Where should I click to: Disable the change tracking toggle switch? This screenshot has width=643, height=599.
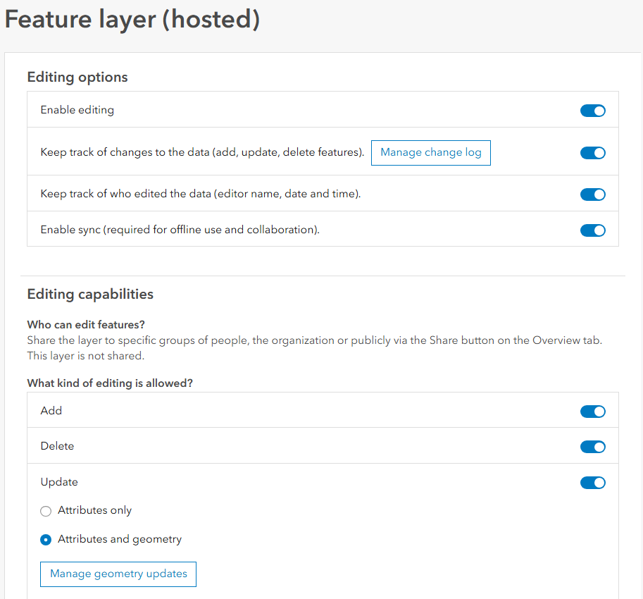pos(592,153)
